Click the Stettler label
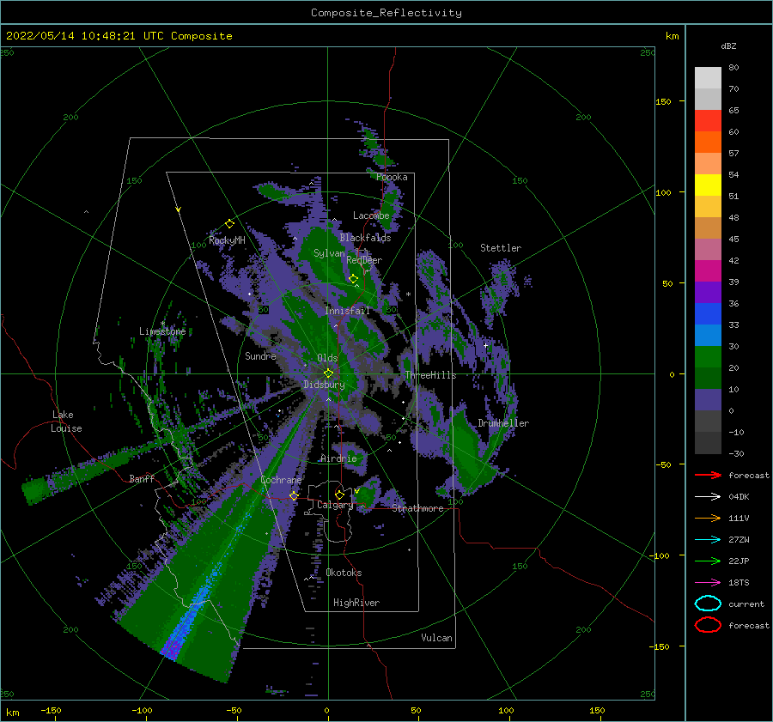 click(501, 248)
